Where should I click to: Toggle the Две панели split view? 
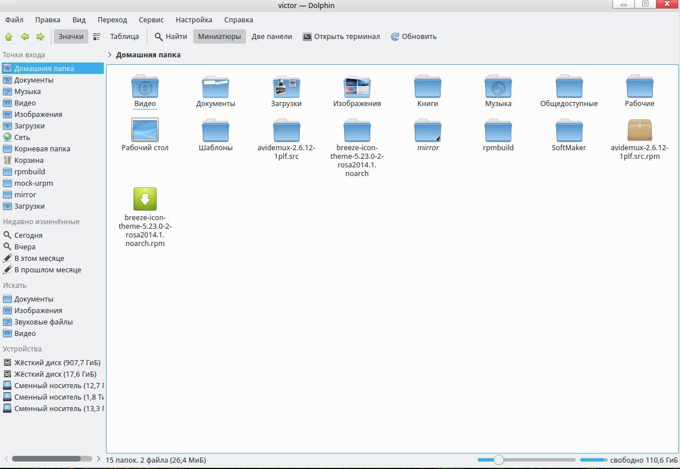pyautogui.click(x=272, y=37)
